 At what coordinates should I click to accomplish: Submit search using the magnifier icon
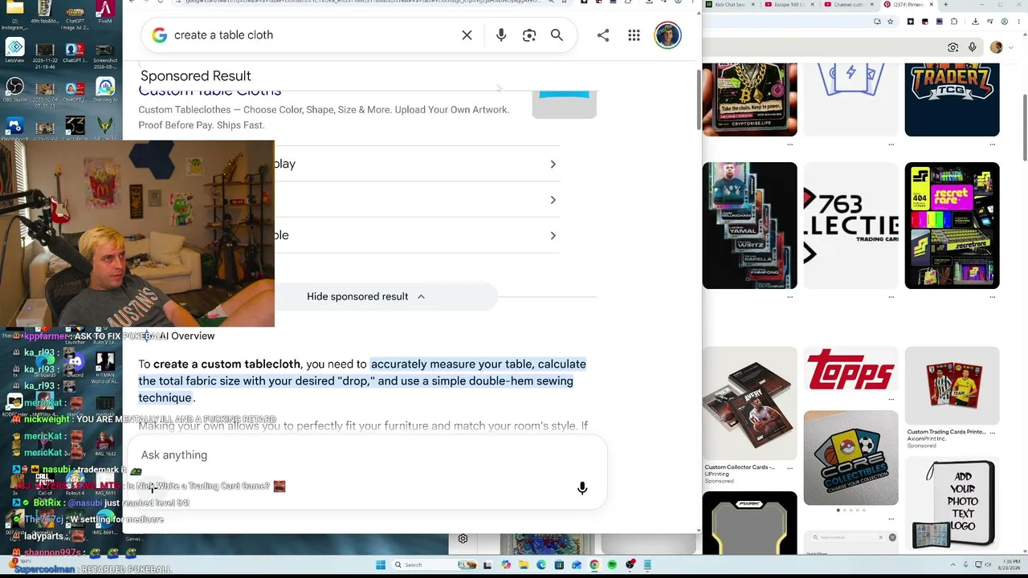(557, 35)
